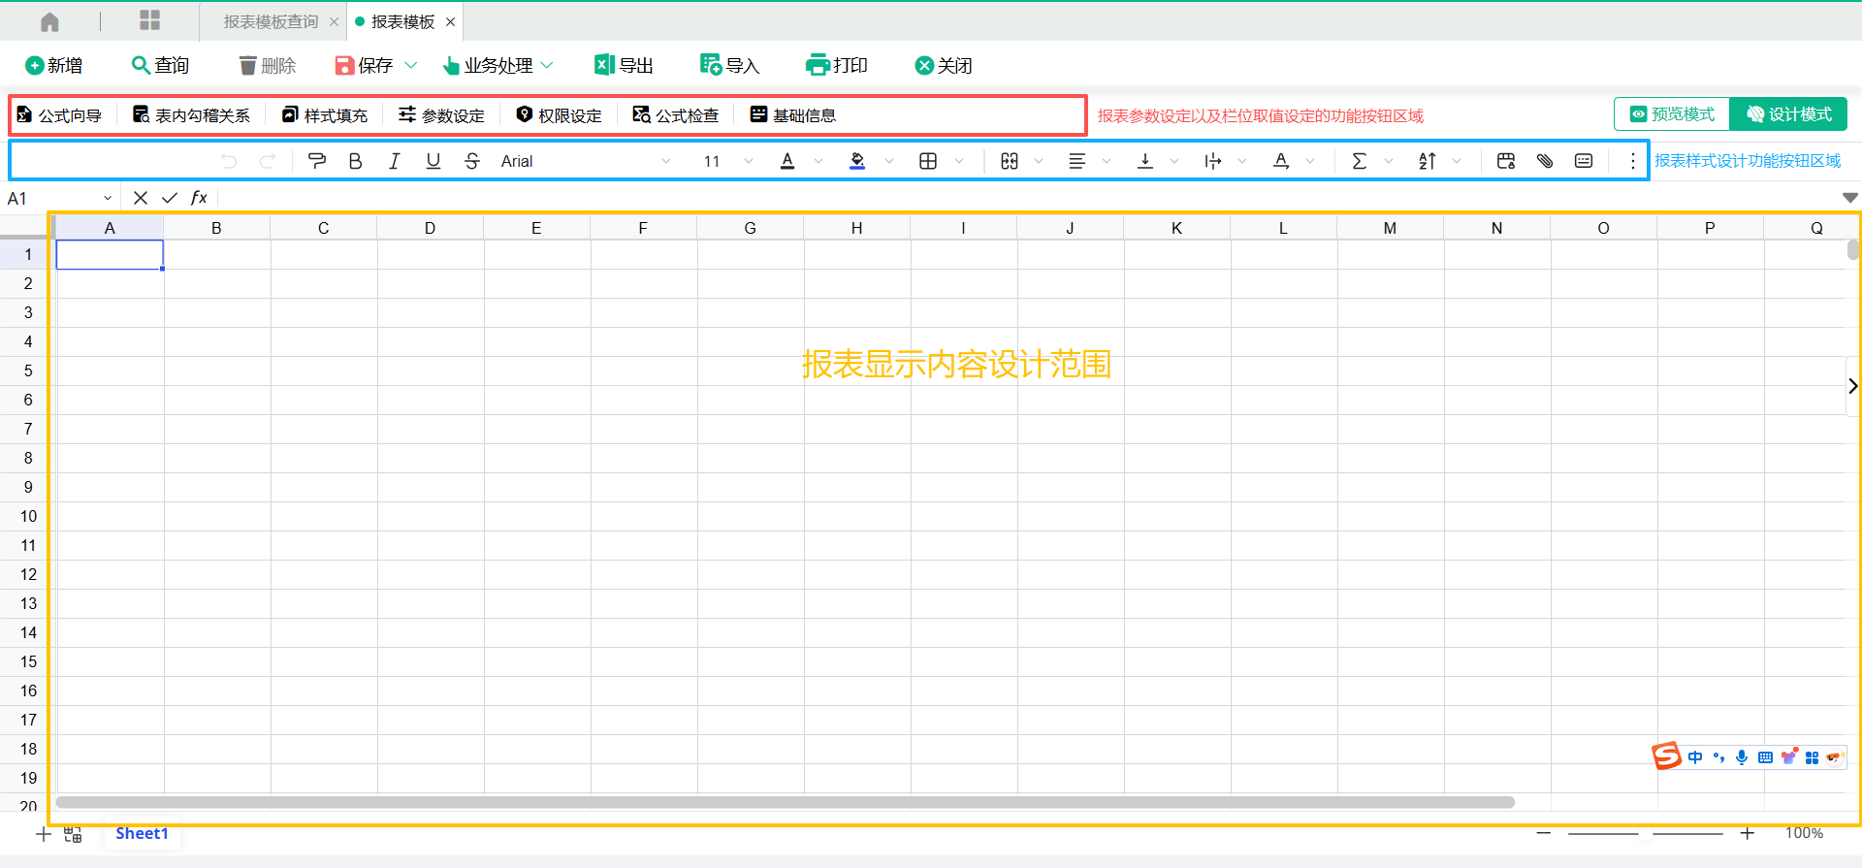Click the sort ascending icon
1862x868 pixels.
point(1427,161)
